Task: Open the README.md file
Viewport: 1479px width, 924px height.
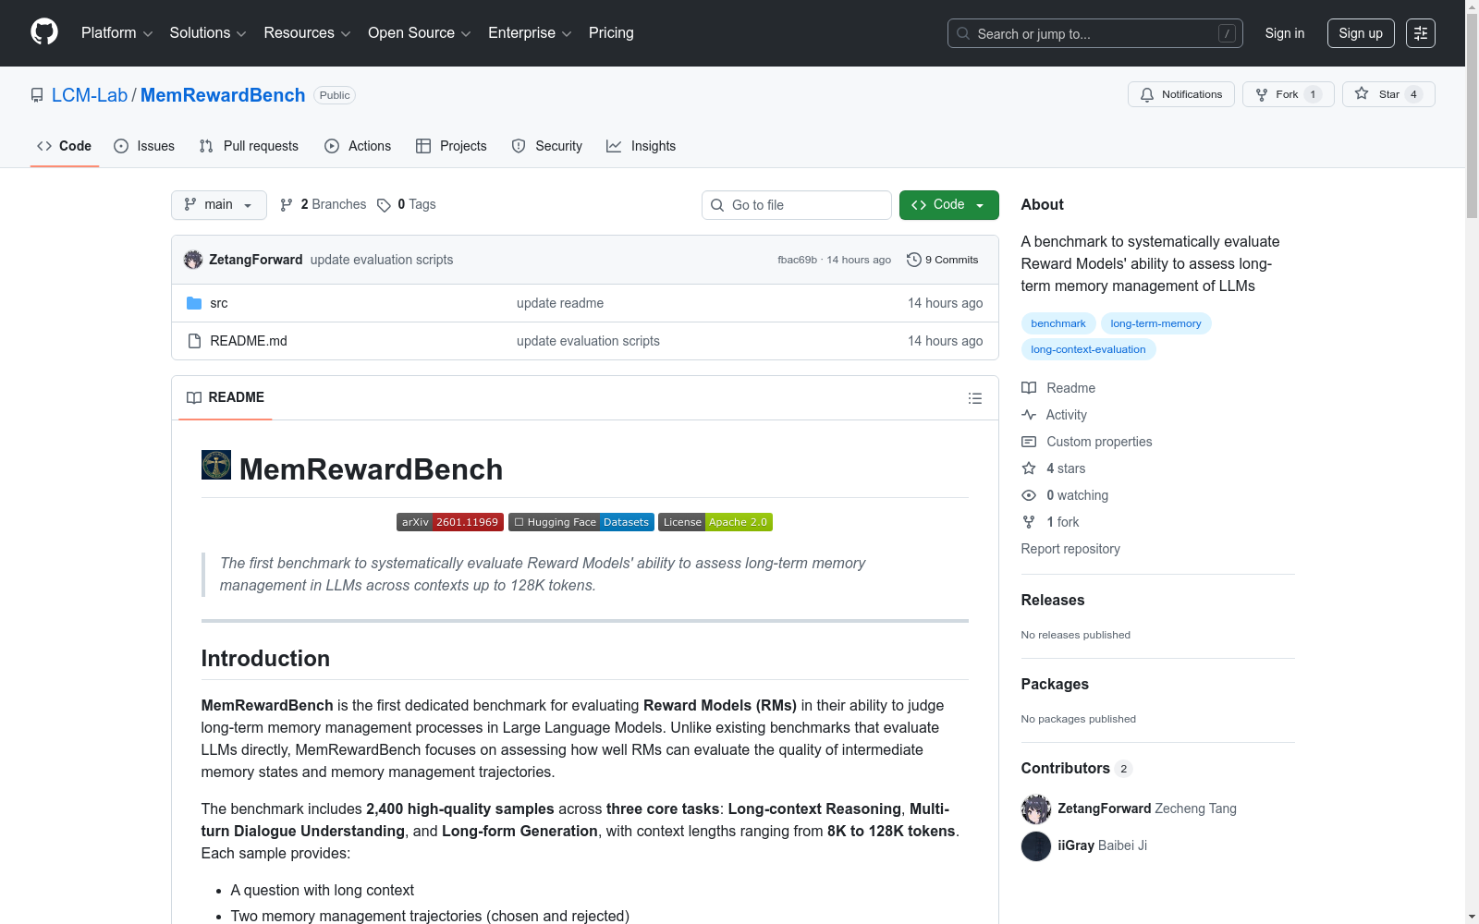Action: 249,341
